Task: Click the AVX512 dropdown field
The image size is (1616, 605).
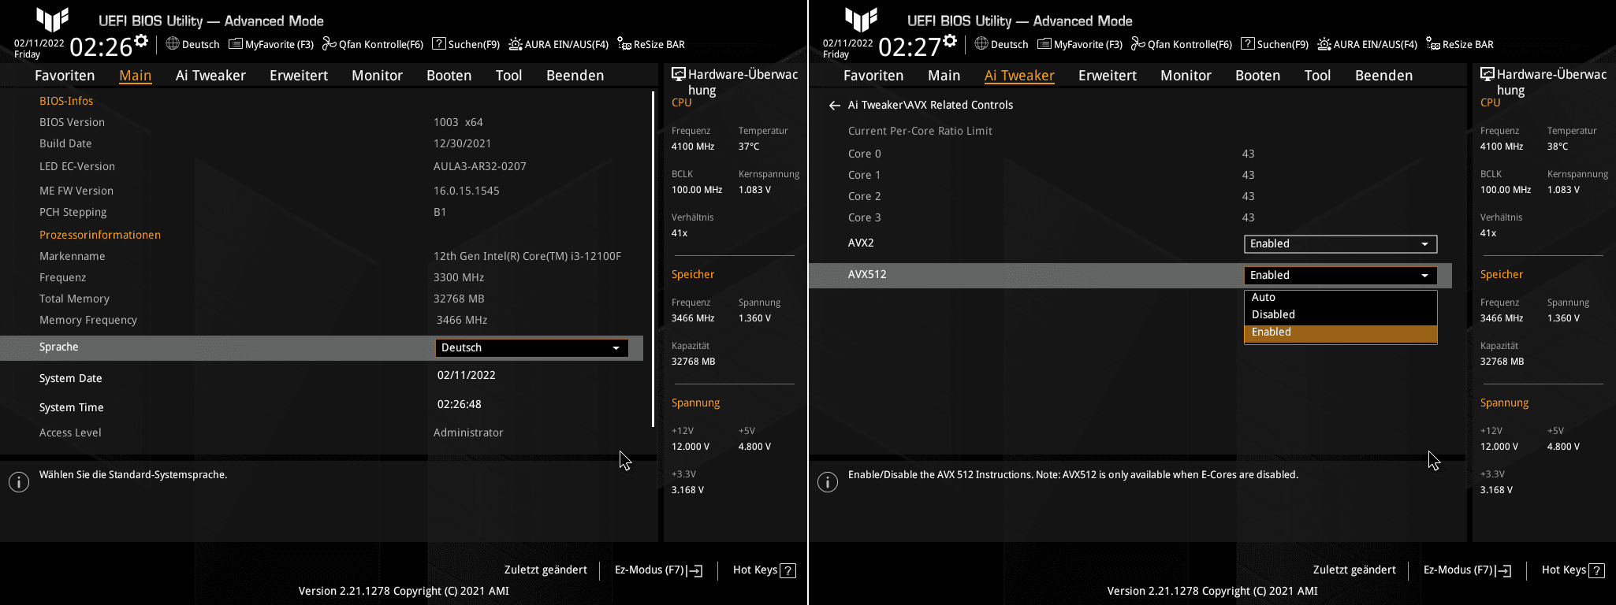Action: click(1340, 276)
